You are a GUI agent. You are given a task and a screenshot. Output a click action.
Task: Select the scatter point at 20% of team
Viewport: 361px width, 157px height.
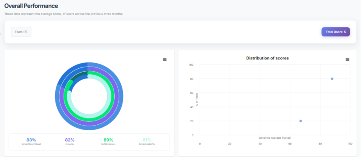pos(300,121)
